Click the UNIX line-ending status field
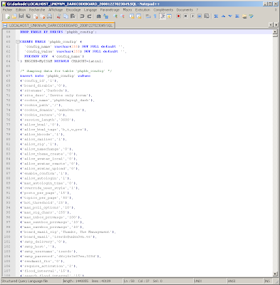The image size is (280, 285). [209, 281]
